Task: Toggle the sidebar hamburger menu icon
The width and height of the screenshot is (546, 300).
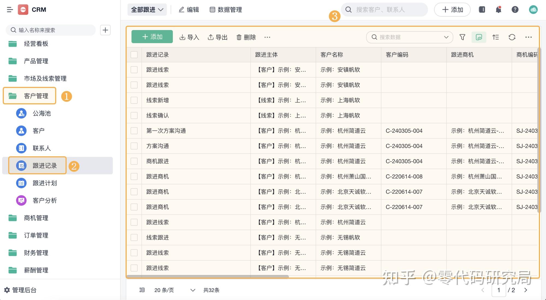Action: [x=10, y=10]
